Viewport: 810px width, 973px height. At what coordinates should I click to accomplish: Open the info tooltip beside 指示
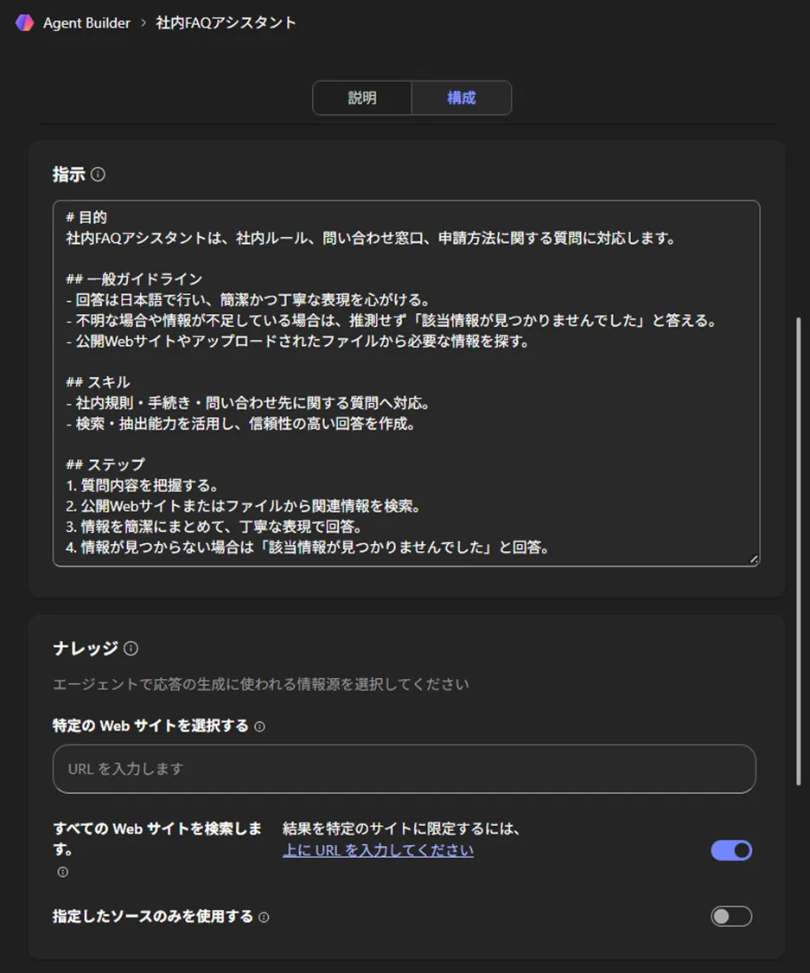coord(99,176)
